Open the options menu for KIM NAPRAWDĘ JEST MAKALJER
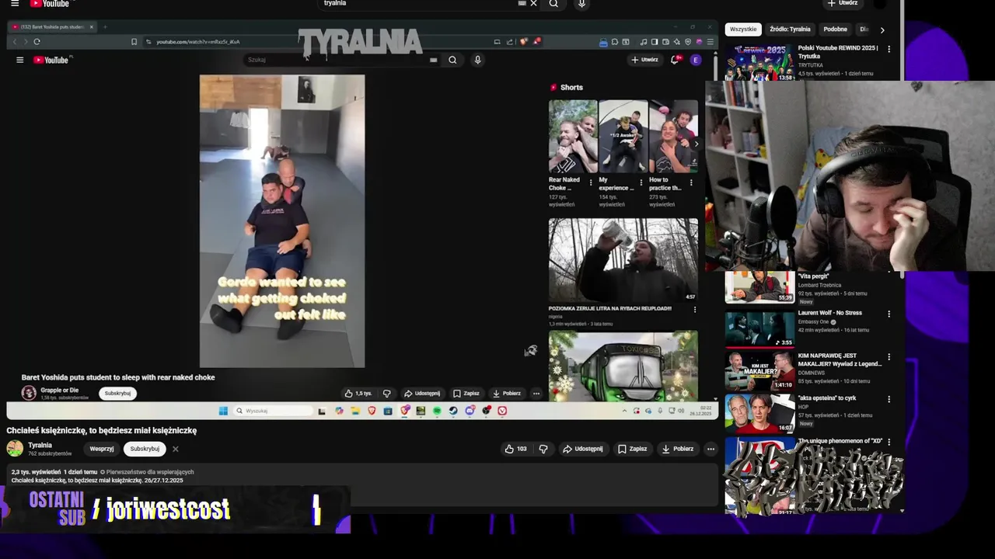 889,357
